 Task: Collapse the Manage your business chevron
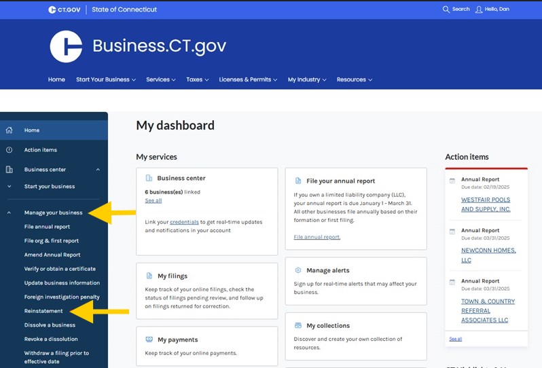pyautogui.click(x=10, y=213)
